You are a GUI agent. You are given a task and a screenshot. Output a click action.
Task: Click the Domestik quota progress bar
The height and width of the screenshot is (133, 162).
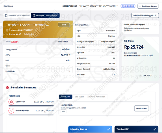[x=31, y=106]
